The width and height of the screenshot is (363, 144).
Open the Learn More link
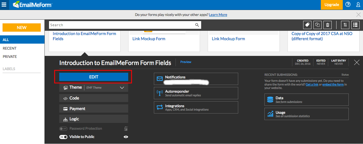tap(218, 15)
